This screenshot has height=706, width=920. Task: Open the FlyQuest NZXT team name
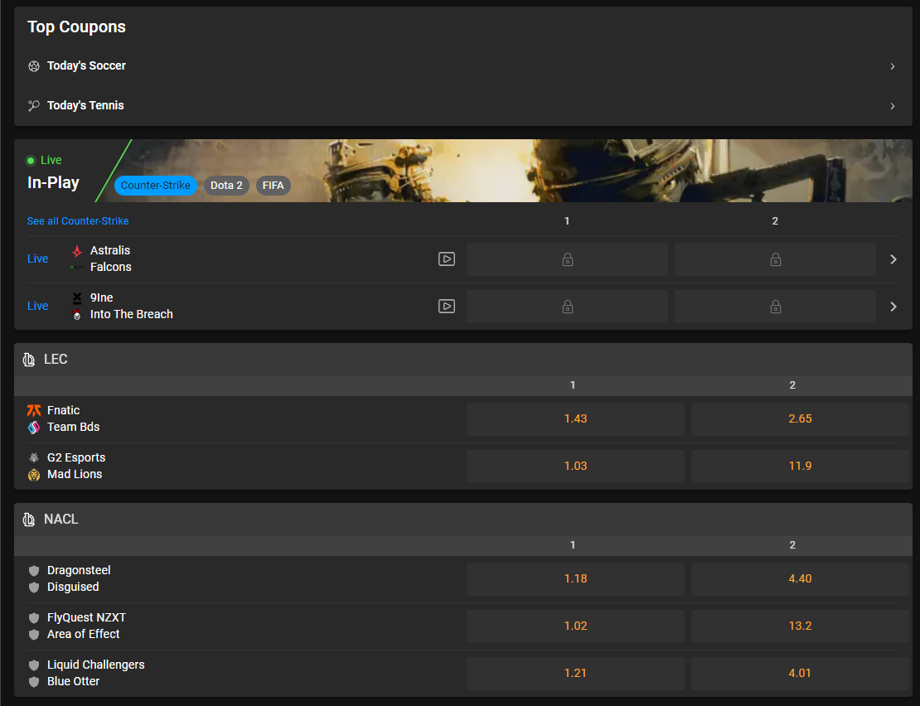[x=86, y=618]
